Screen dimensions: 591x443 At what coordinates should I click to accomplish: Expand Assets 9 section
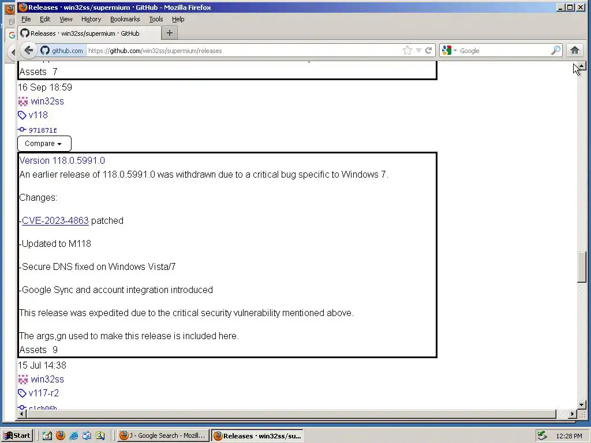(39, 350)
